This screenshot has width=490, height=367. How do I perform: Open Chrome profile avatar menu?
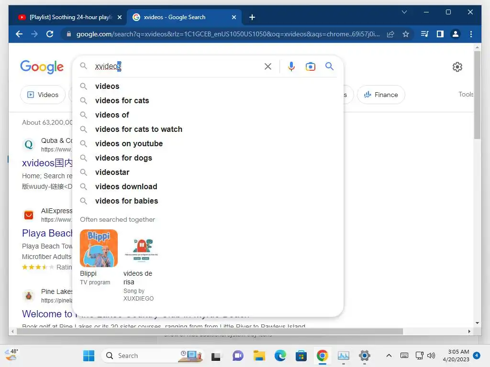point(456,34)
